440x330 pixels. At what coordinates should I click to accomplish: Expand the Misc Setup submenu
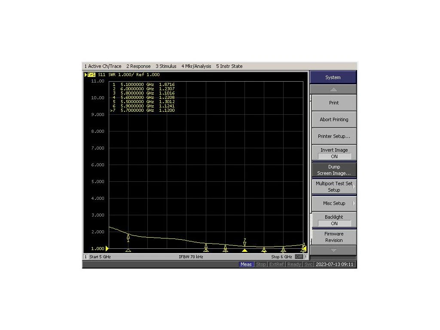[x=333, y=203]
